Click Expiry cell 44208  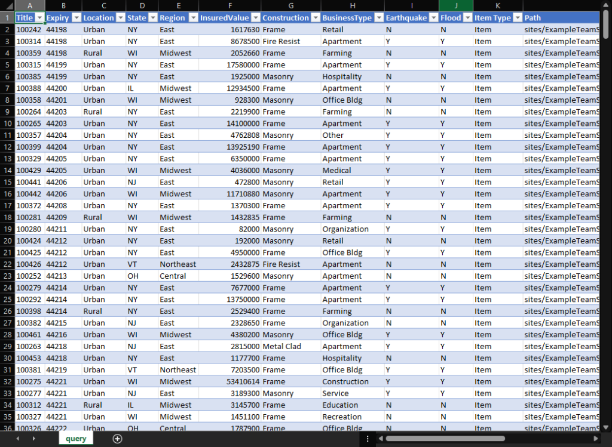point(63,206)
